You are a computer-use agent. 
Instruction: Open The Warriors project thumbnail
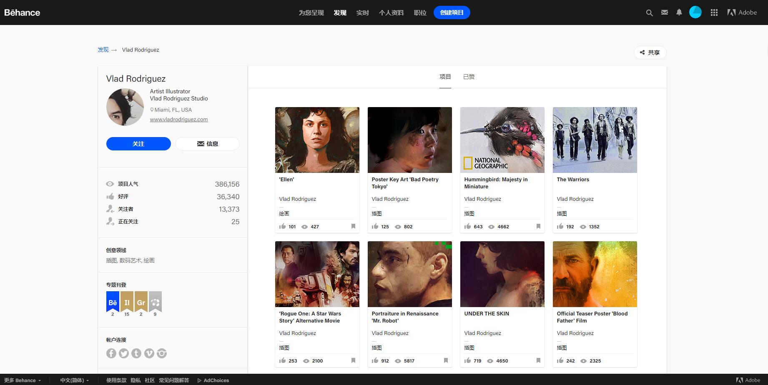point(595,140)
